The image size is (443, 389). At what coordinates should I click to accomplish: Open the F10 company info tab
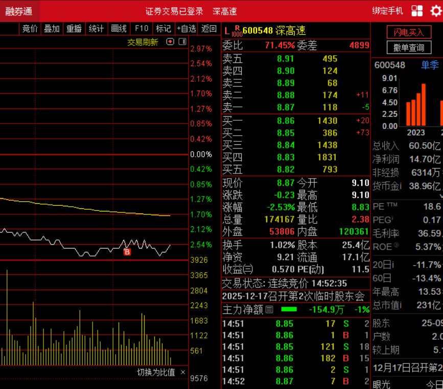(142, 29)
